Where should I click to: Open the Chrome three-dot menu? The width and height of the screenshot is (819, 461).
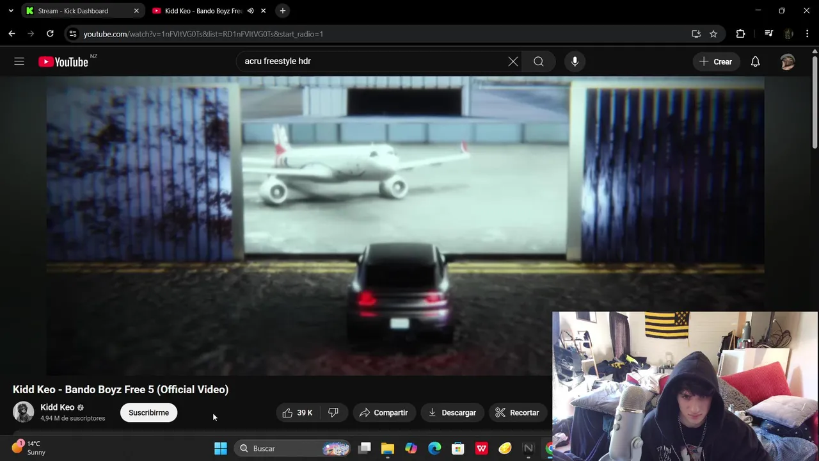tap(807, 34)
